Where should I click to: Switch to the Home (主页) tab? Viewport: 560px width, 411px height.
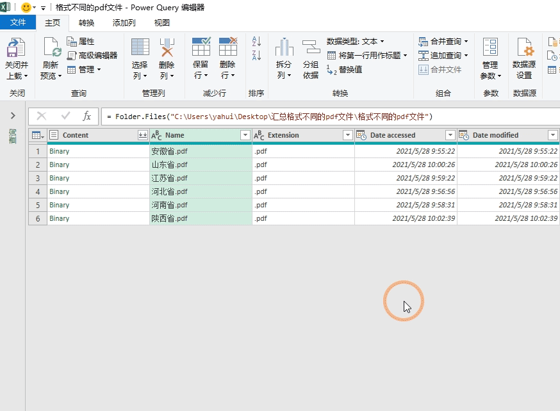pos(53,22)
